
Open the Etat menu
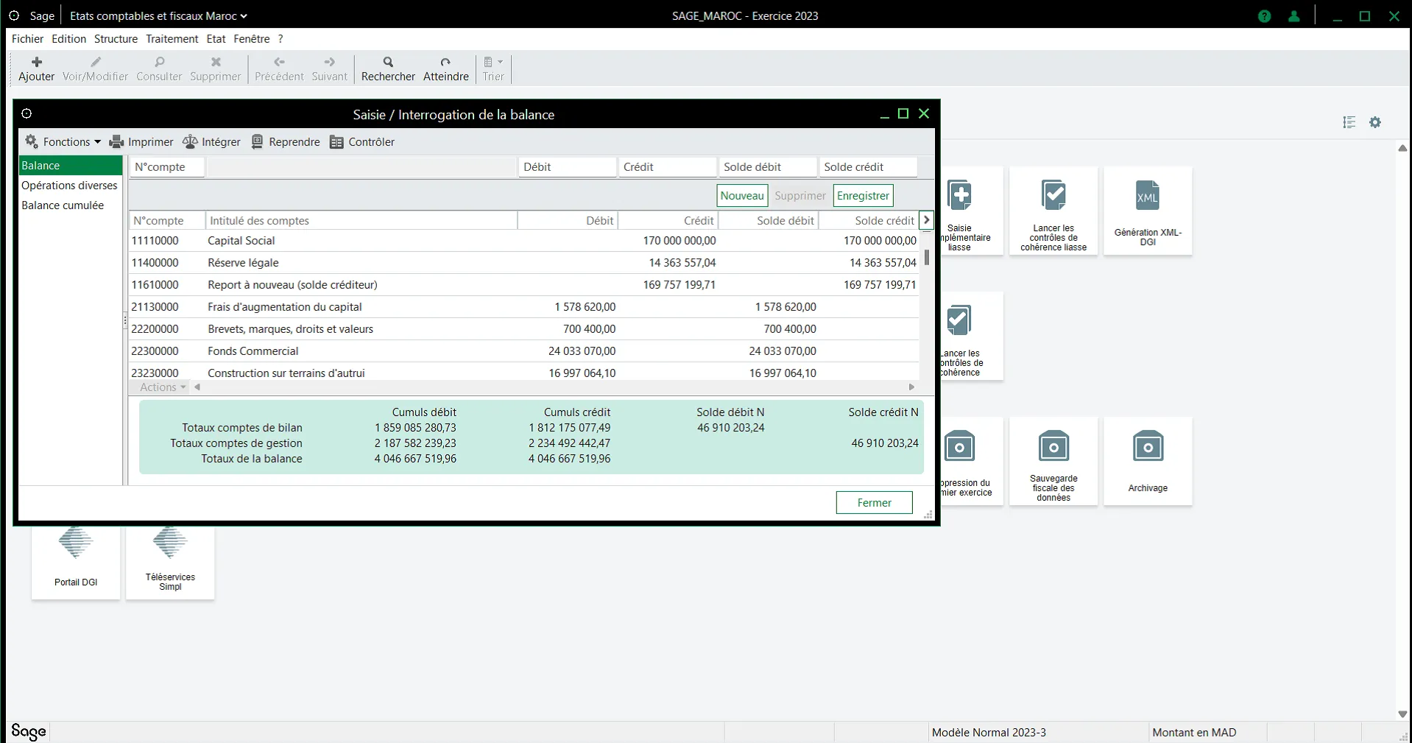tap(216, 39)
